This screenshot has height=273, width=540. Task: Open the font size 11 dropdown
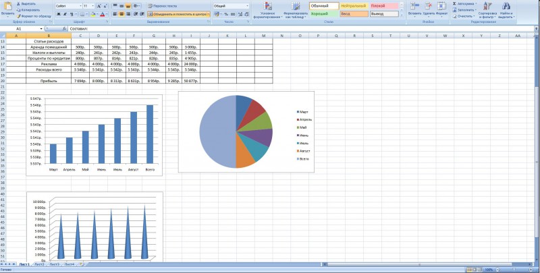pyautogui.click(x=93, y=6)
